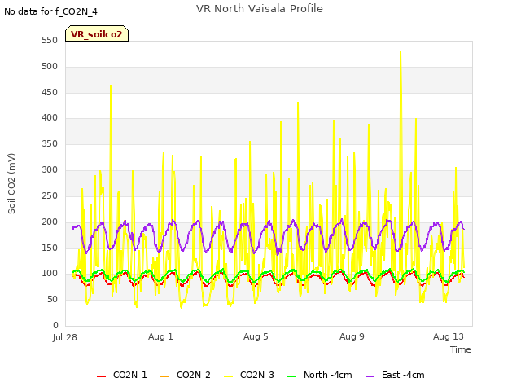This screenshot has height=391, width=521.
Task: Toggle the CO2N_1 legend label
Action: click(130, 375)
